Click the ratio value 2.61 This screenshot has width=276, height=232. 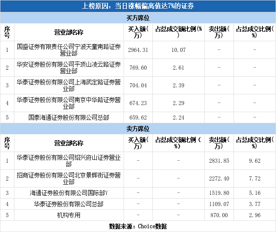click(x=178, y=68)
